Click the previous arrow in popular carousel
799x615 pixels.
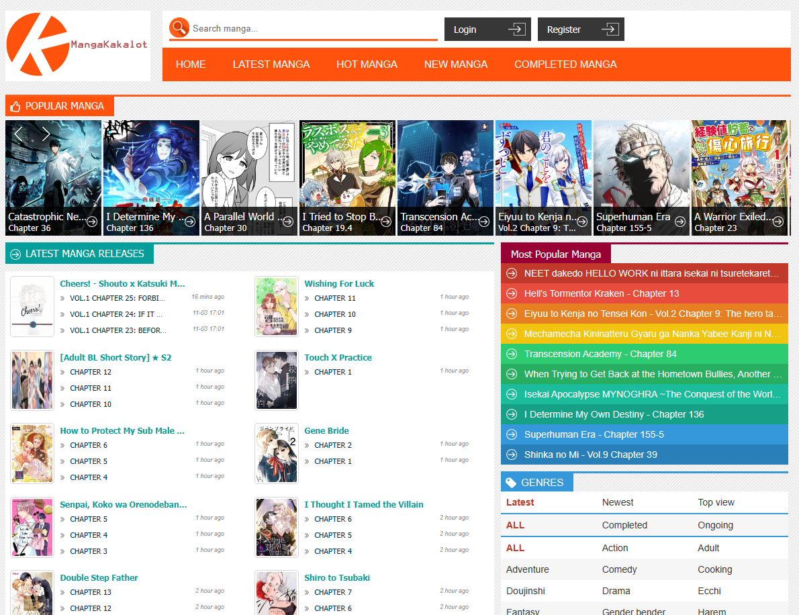click(18, 134)
